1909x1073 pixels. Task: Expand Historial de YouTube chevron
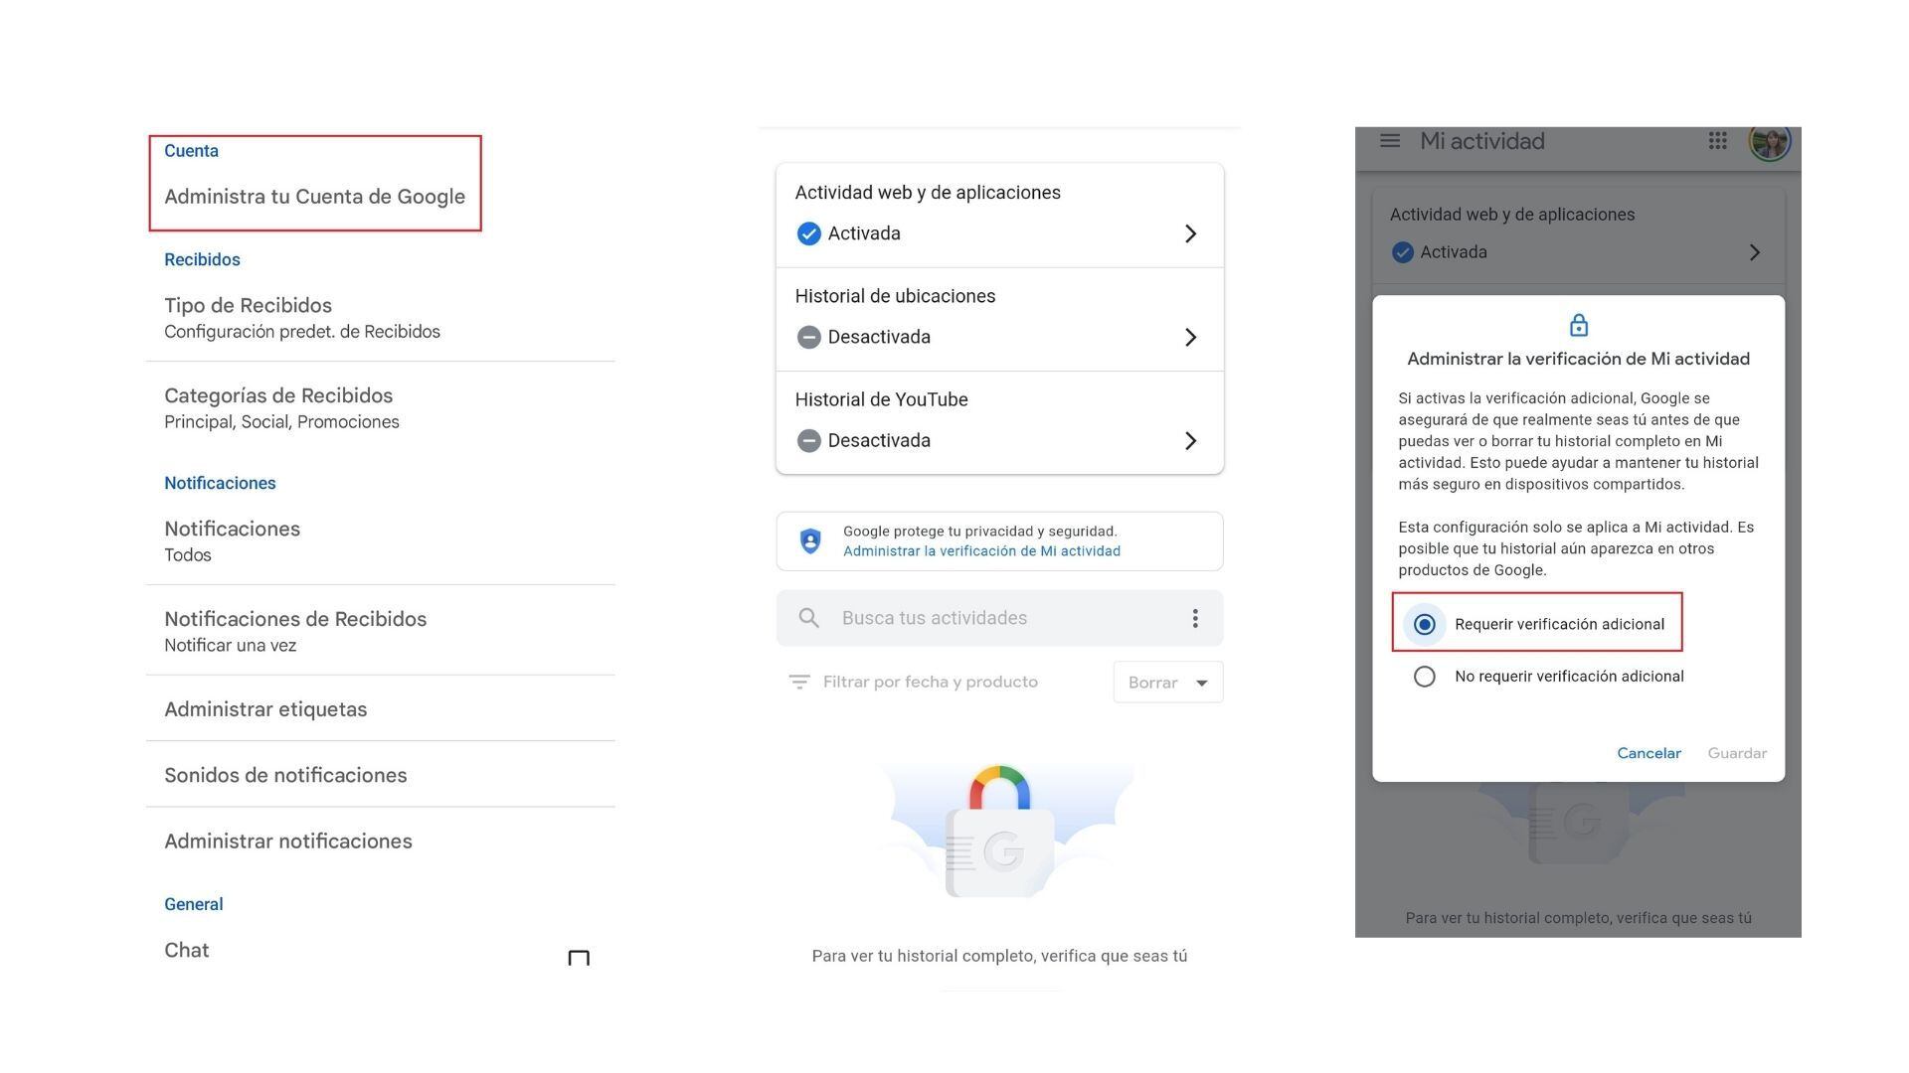pos(1190,441)
